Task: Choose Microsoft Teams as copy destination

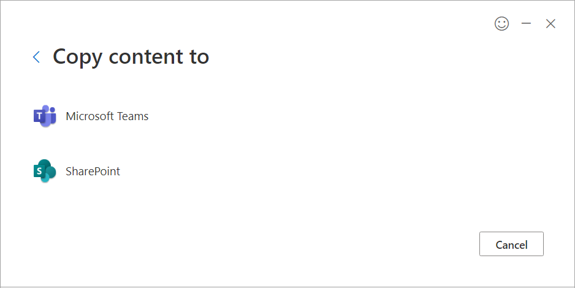Action: coord(107,116)
